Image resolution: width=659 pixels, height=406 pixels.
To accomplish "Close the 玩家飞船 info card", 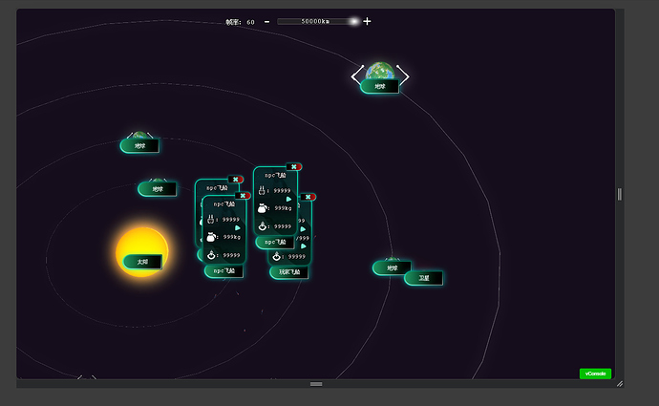I will 308,197.
